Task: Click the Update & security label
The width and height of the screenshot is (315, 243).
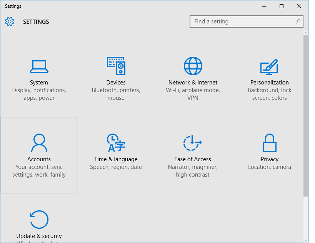Action: coord(39,236)
